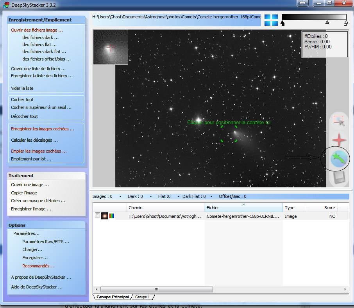Sort by the Type column header
The height and width of the screenshot is (308, 354).
[294, 207]
